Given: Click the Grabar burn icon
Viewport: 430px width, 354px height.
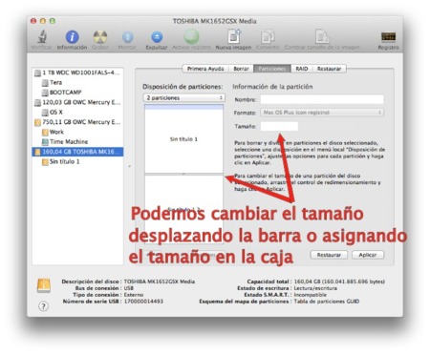Looking at the screenshot, I should click(100, 37).
